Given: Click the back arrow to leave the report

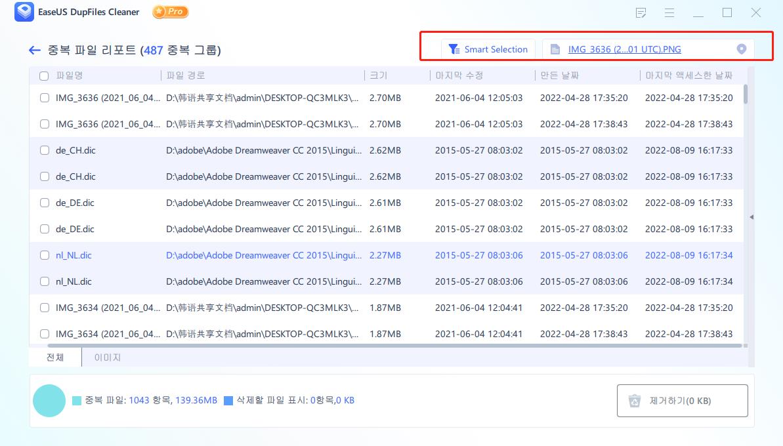Looking at the screenshot, I should pyautogui.click(x=34, y=50).
